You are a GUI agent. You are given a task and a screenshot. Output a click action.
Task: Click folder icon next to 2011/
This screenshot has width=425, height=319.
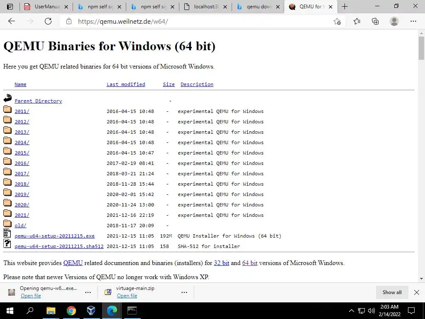point(7,109)
